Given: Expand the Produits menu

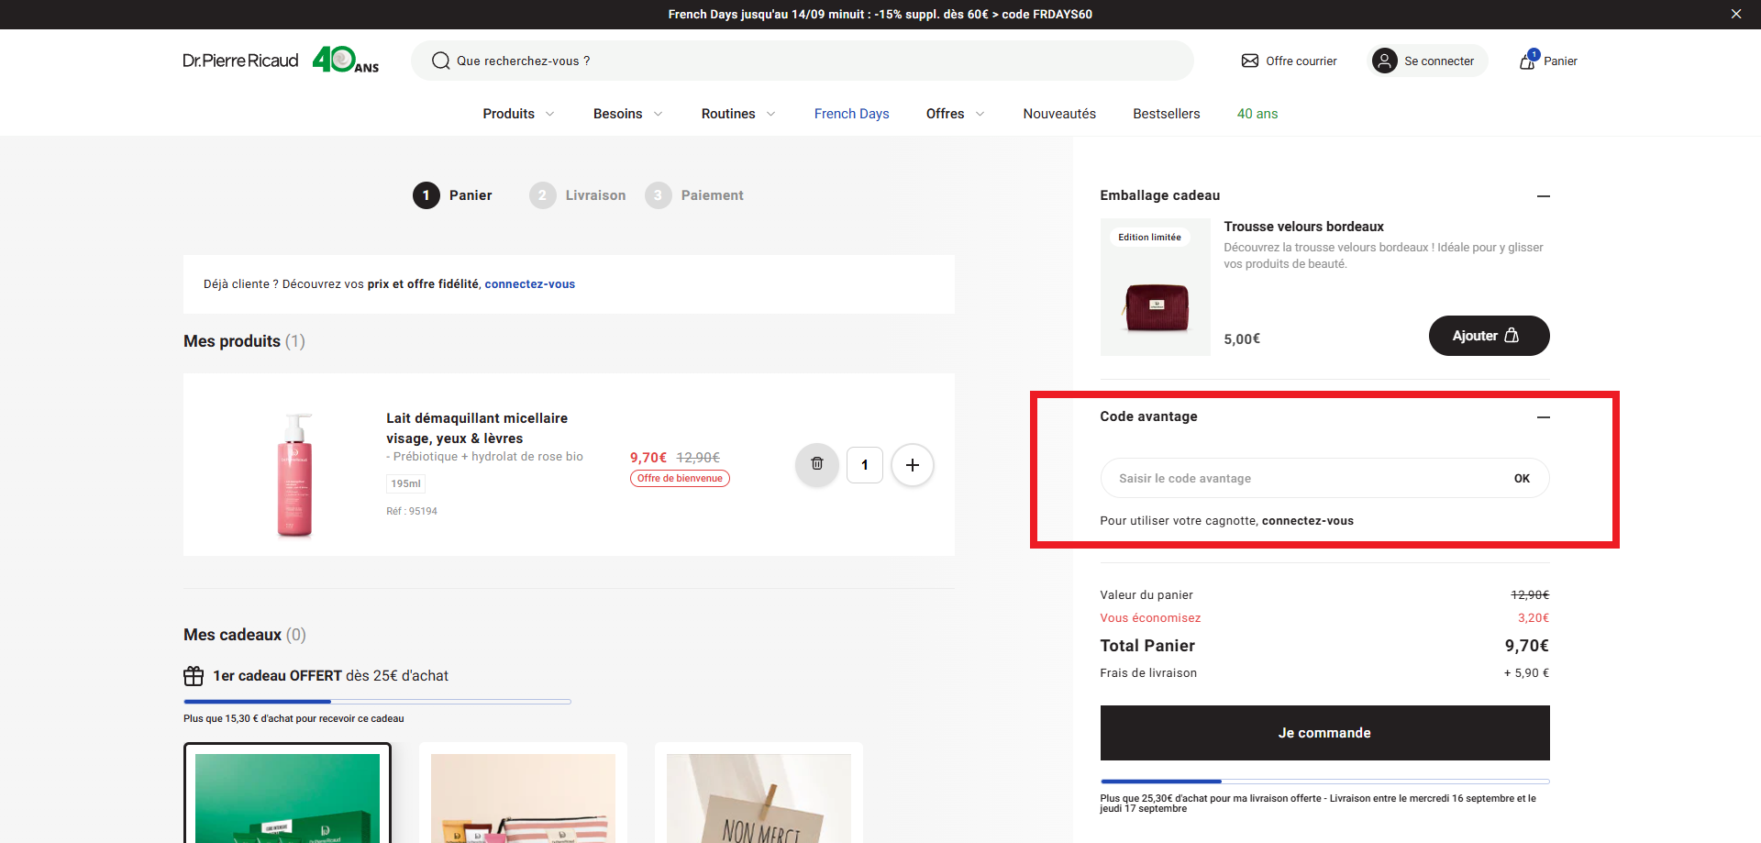Looking at the screenshot, I should [519, 114].
